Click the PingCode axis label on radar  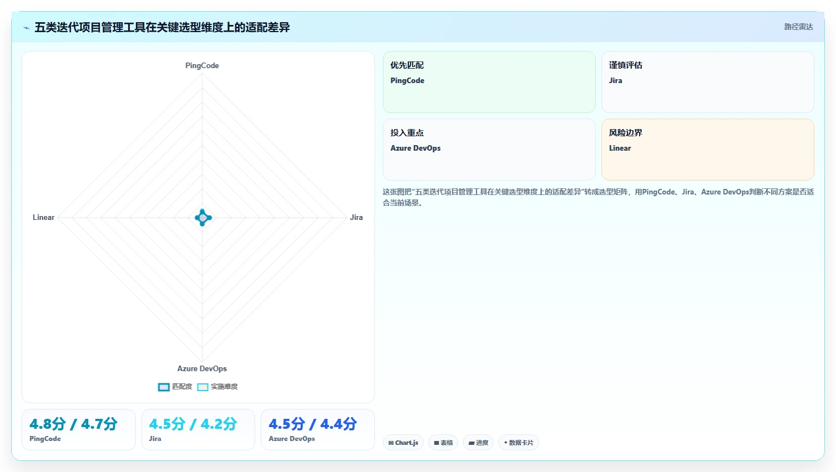[x=202, y=65]
